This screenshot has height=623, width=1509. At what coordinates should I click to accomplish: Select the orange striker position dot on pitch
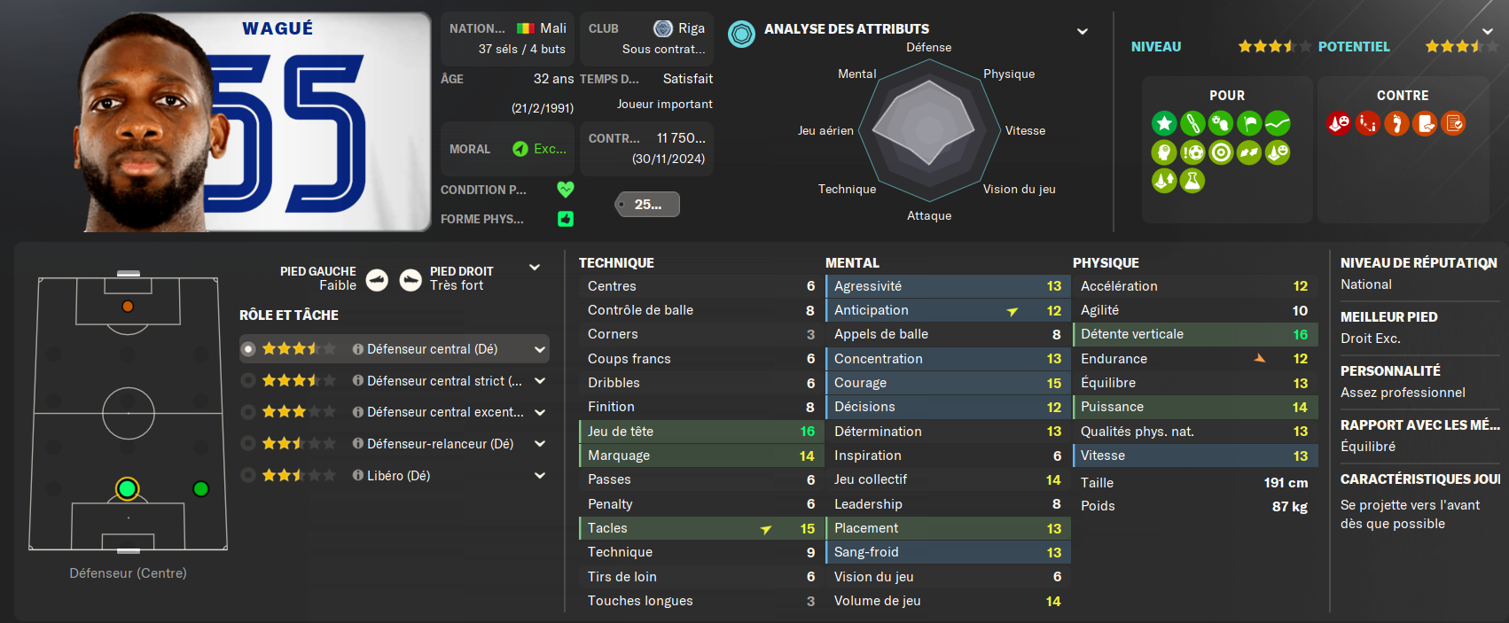128,307
